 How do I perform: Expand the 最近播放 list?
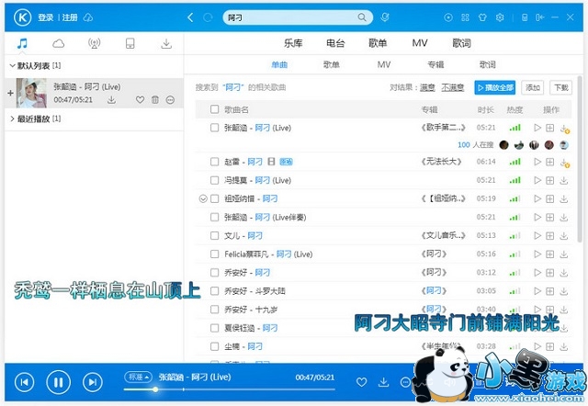11,119
